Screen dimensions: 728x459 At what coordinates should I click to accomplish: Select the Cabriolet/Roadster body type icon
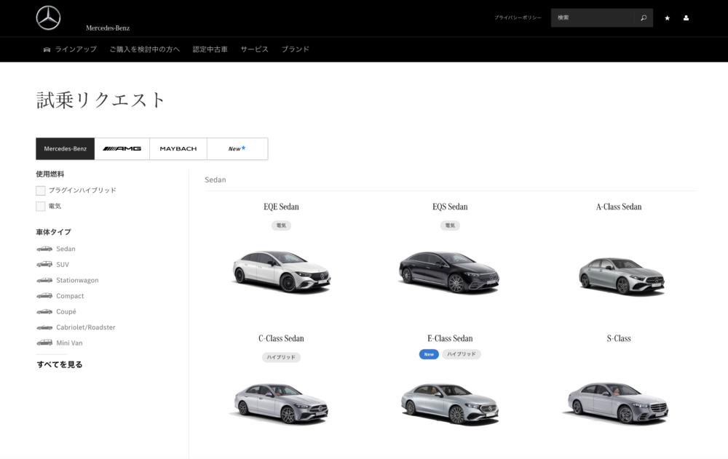coord(44,327)
